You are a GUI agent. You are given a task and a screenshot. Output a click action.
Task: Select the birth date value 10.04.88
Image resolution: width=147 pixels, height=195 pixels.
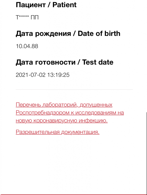pyautogui.click(x=27, y=46)
